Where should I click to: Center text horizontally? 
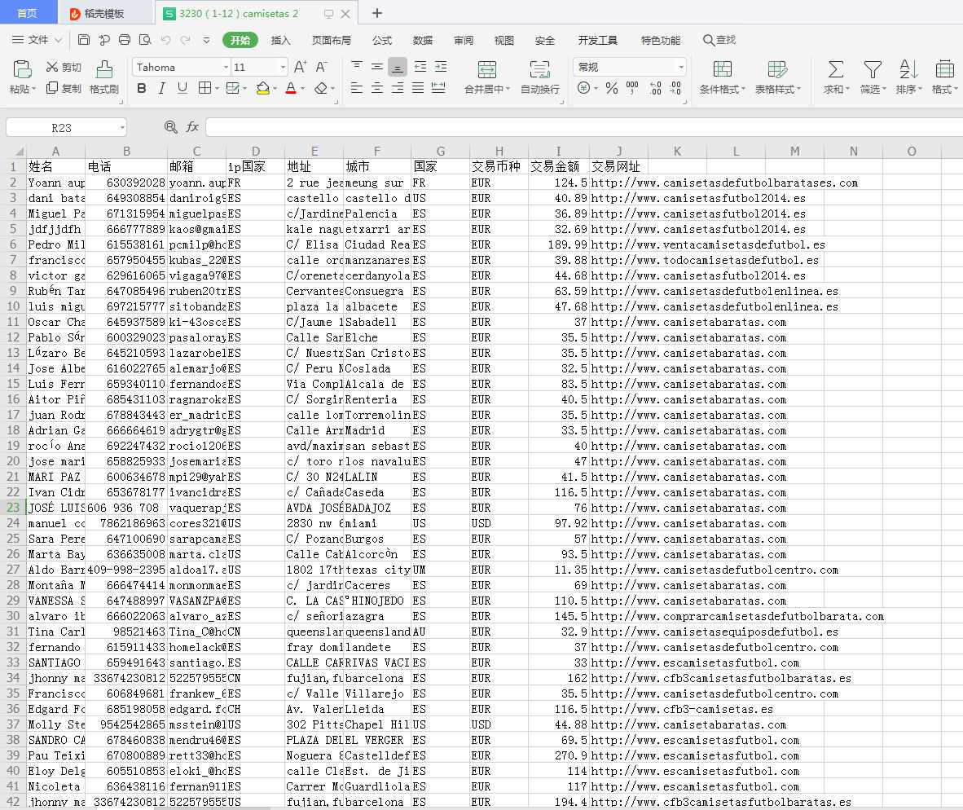pos(377,88)
